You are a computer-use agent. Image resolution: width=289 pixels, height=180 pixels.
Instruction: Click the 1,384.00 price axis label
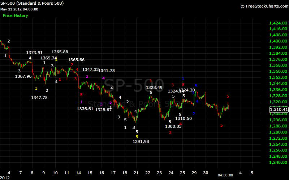click(278, 53)
